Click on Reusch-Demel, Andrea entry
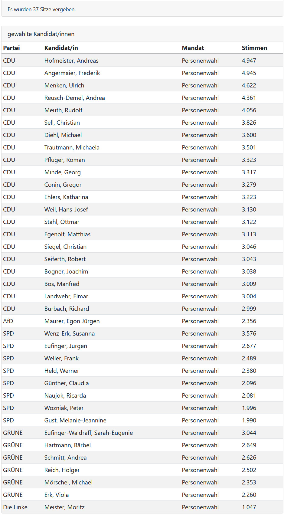The height and width of the screenshot is (515, 284). click(75, 98)
